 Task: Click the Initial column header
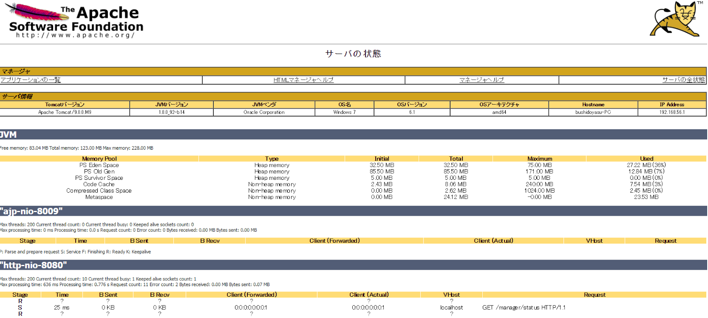click(x=382, y=159)
